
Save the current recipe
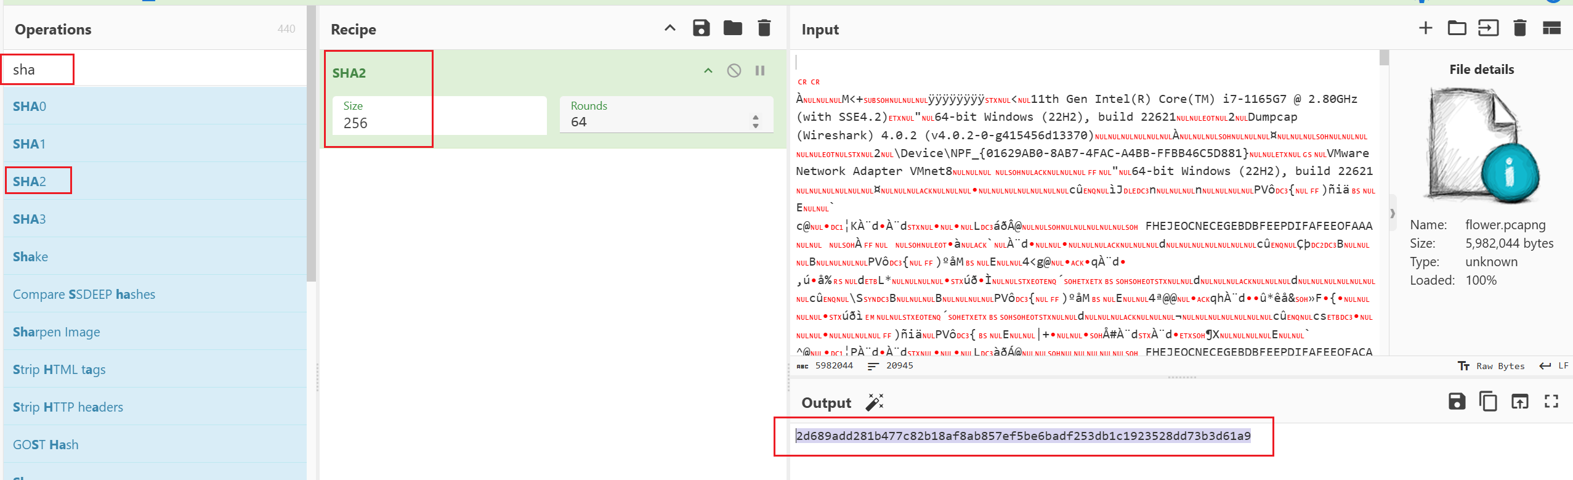pos(701,28)
